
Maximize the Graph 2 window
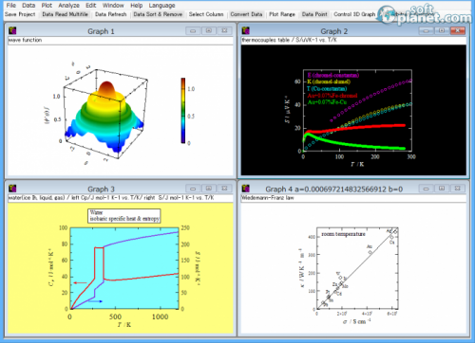click(x=442, y=30)
